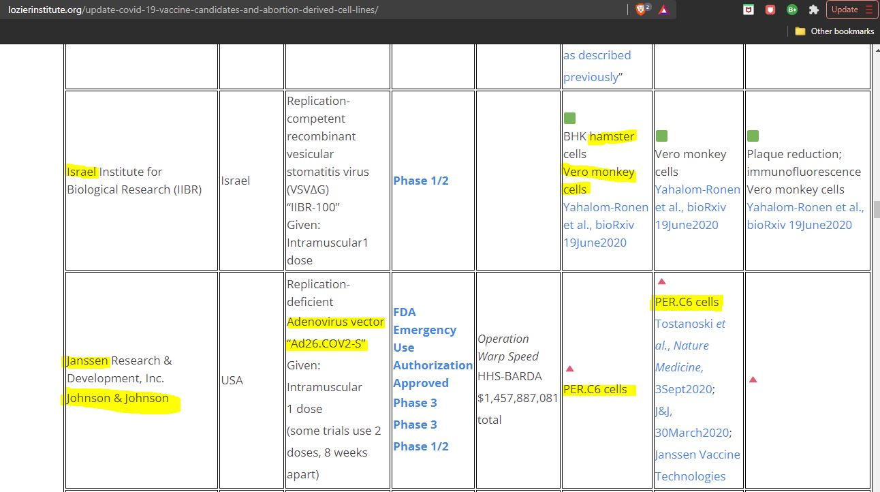Open Yahalom-Ronen link in the green Vero monkey cells column
880x492 pixels.
coord(697,207)
